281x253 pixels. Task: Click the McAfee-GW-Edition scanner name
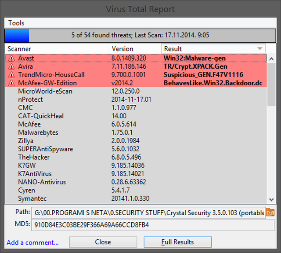[47, 83]
